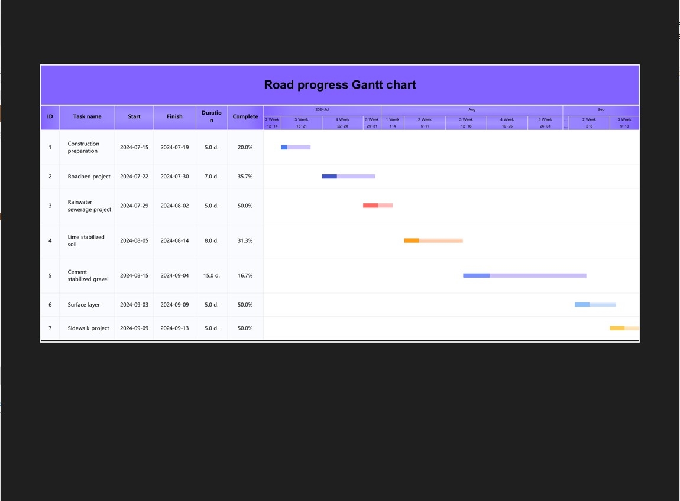Viewport: 680px width, 501px height.
Task: Click the Start column header
Action: click(x=134, y=117)
